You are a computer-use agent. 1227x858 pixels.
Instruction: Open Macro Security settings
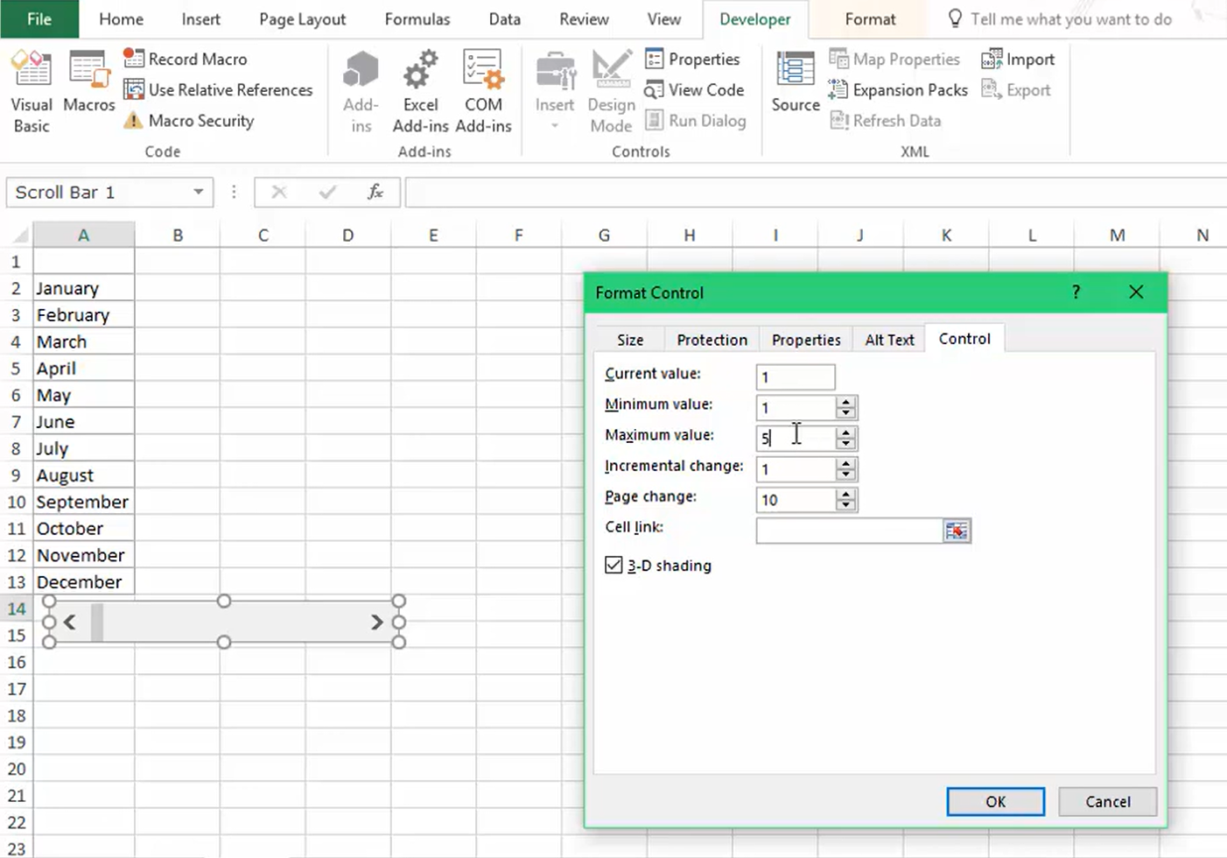pos(189,120)
